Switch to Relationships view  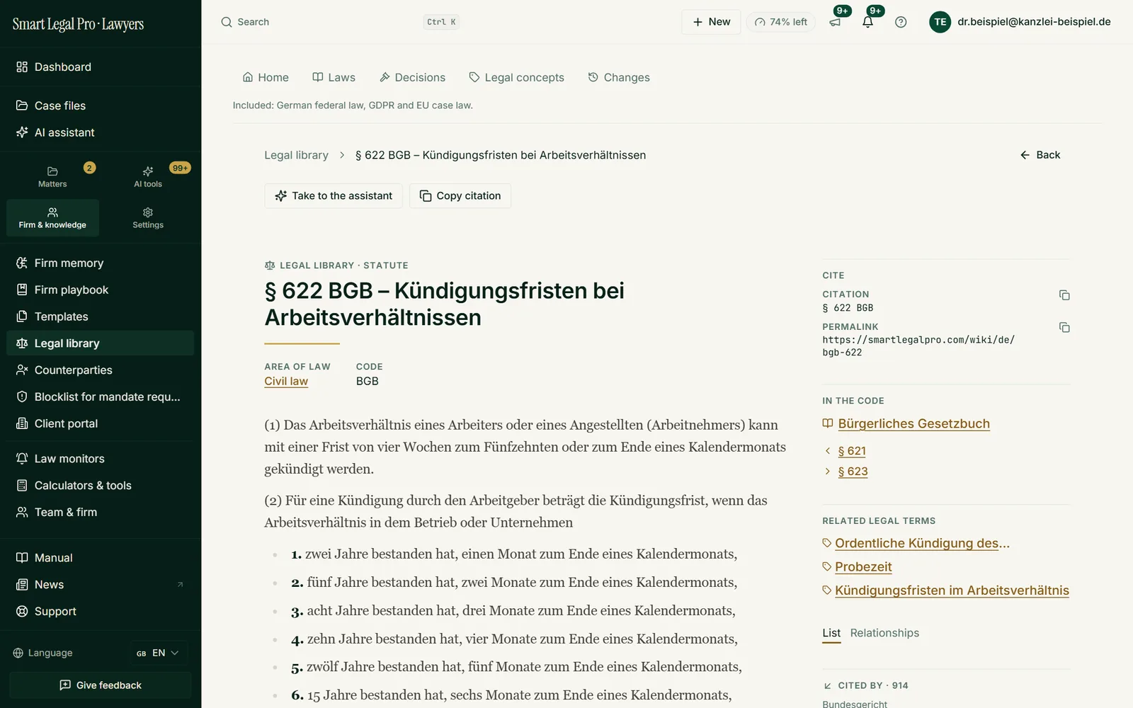pos(884,633)
